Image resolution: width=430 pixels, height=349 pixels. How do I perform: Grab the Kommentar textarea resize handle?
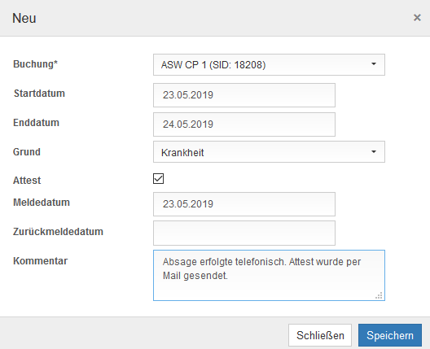[x=380, y=295]
